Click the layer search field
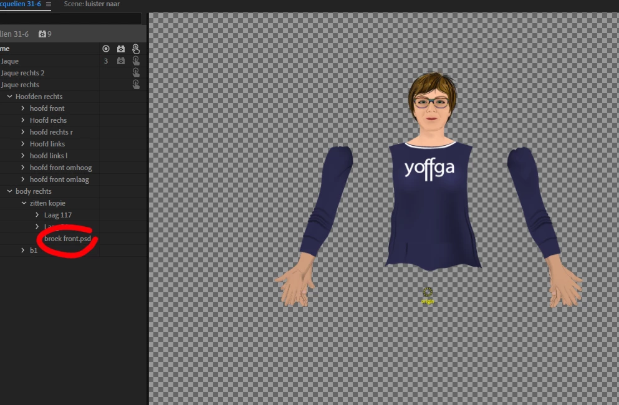Image resolution: width=619 pixels, height=405 pixels. 70,19
